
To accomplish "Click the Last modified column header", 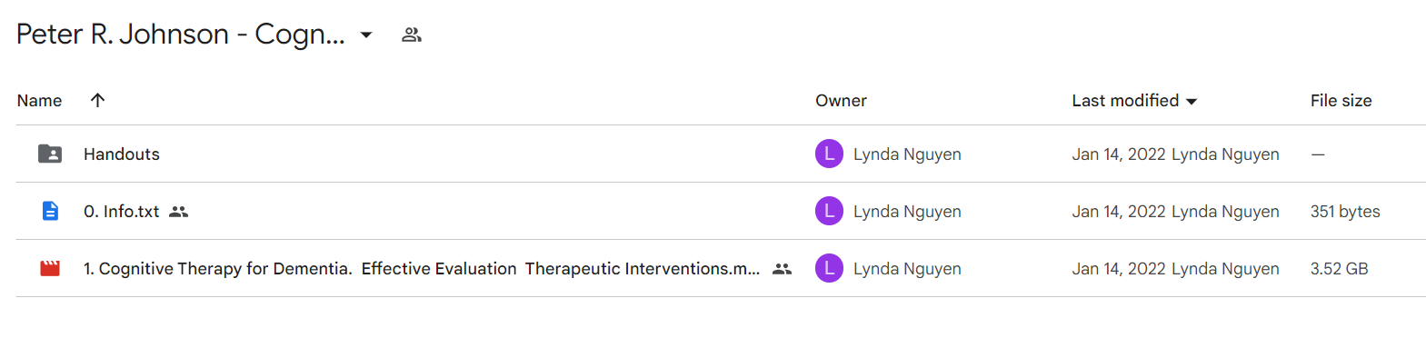I will [x=1125, y=100].
